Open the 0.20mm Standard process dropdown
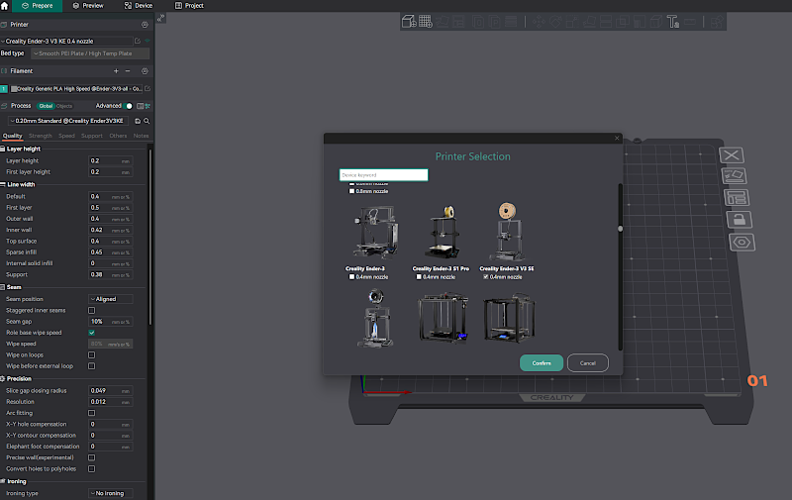The height and width of the screenshot is (500, 792). coord(68,121)
